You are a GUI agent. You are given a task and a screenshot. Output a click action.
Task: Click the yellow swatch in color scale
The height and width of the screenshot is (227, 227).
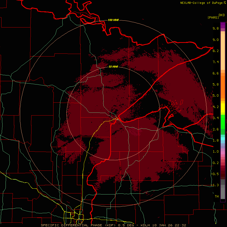(x=223, y=108)
